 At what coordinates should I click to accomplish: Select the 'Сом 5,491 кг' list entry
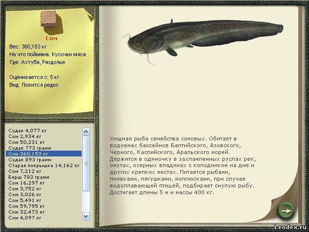[25, 201]
